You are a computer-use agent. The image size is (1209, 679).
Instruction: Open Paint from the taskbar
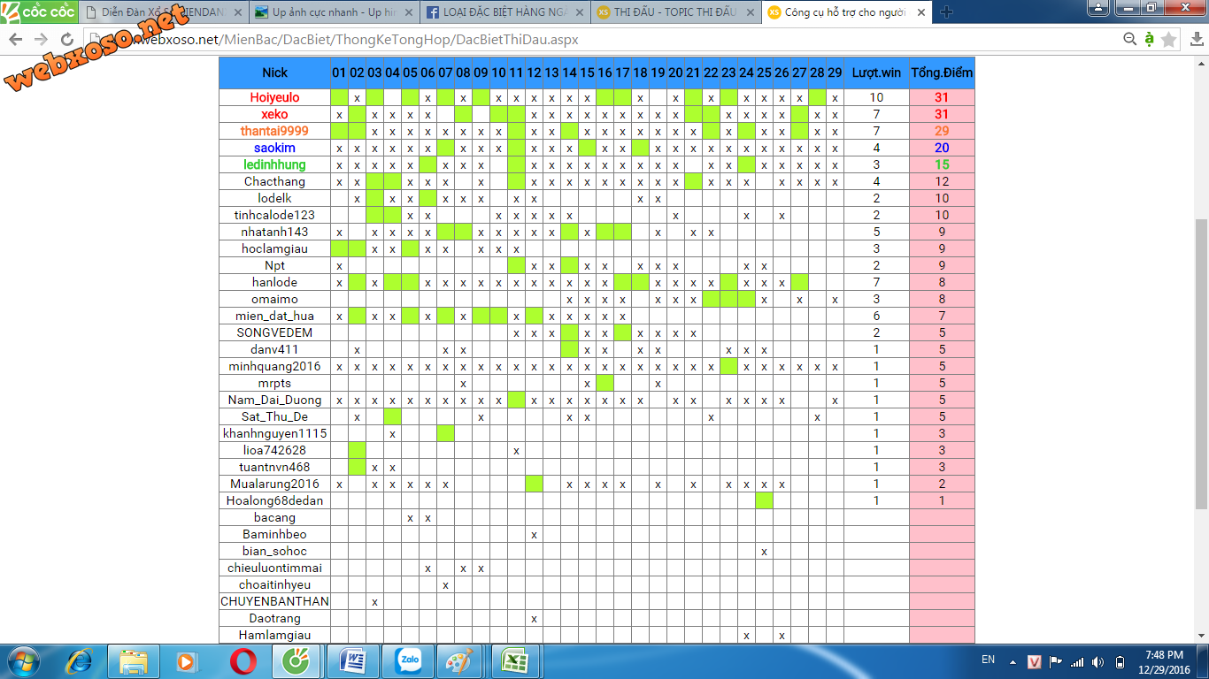point(458,661)
